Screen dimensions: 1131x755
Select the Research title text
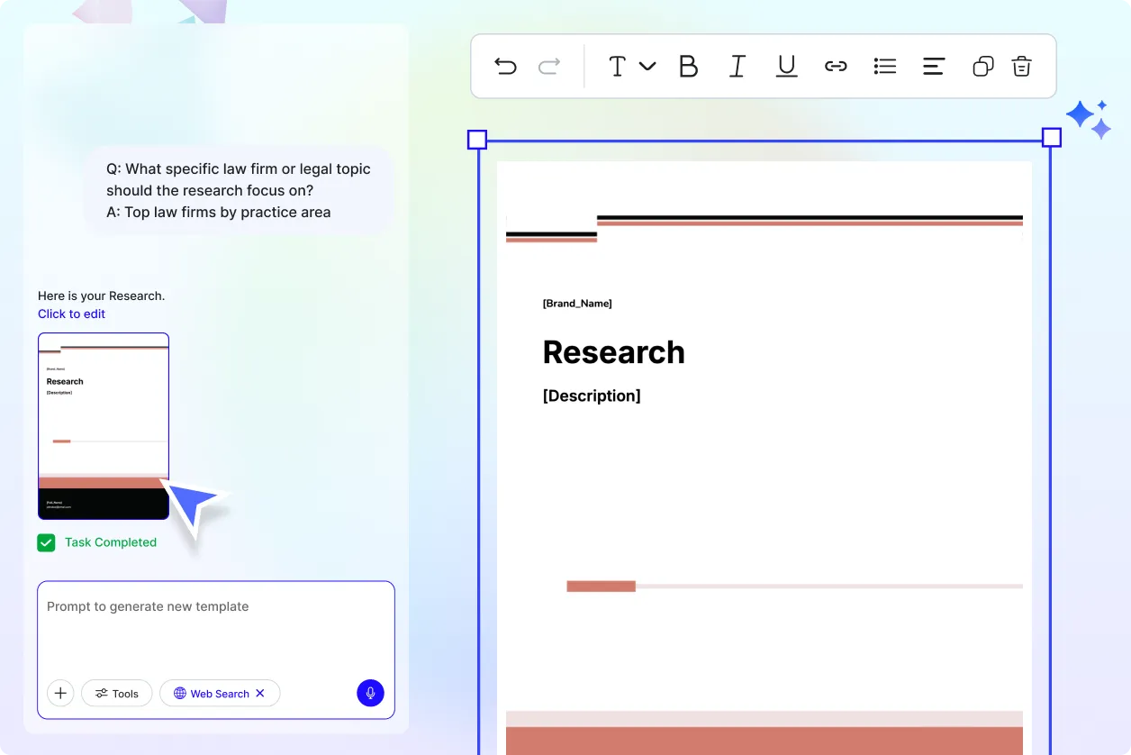point(613,352)
